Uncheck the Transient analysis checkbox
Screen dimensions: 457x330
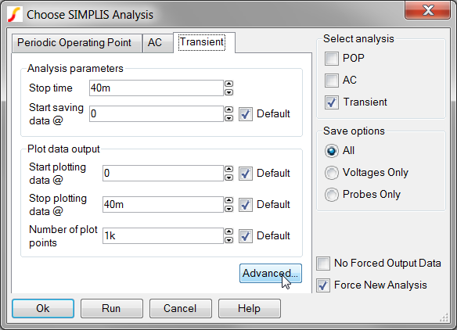(x=332, y=102)
